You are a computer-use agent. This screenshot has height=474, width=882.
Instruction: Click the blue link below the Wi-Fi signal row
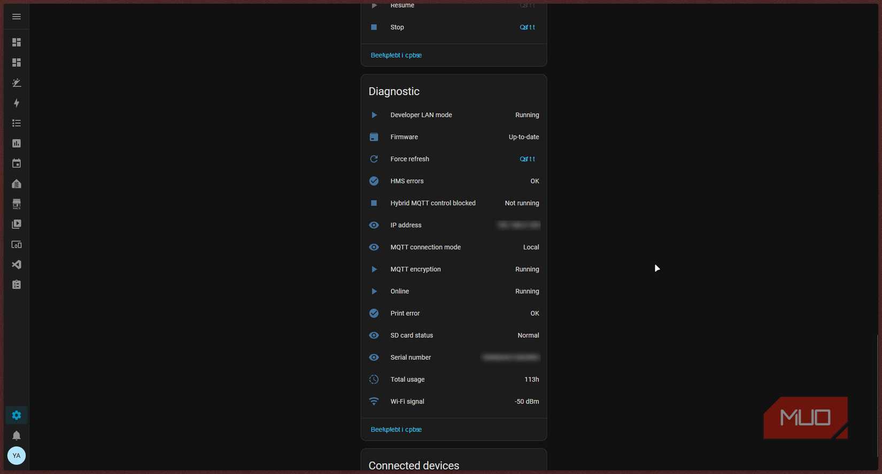pos(396,430)
